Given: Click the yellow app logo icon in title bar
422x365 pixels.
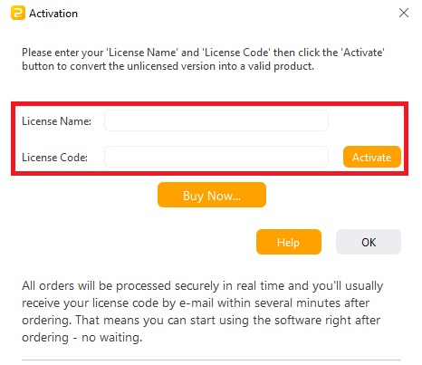Looking at the screenshot, I should click(18, 13).
